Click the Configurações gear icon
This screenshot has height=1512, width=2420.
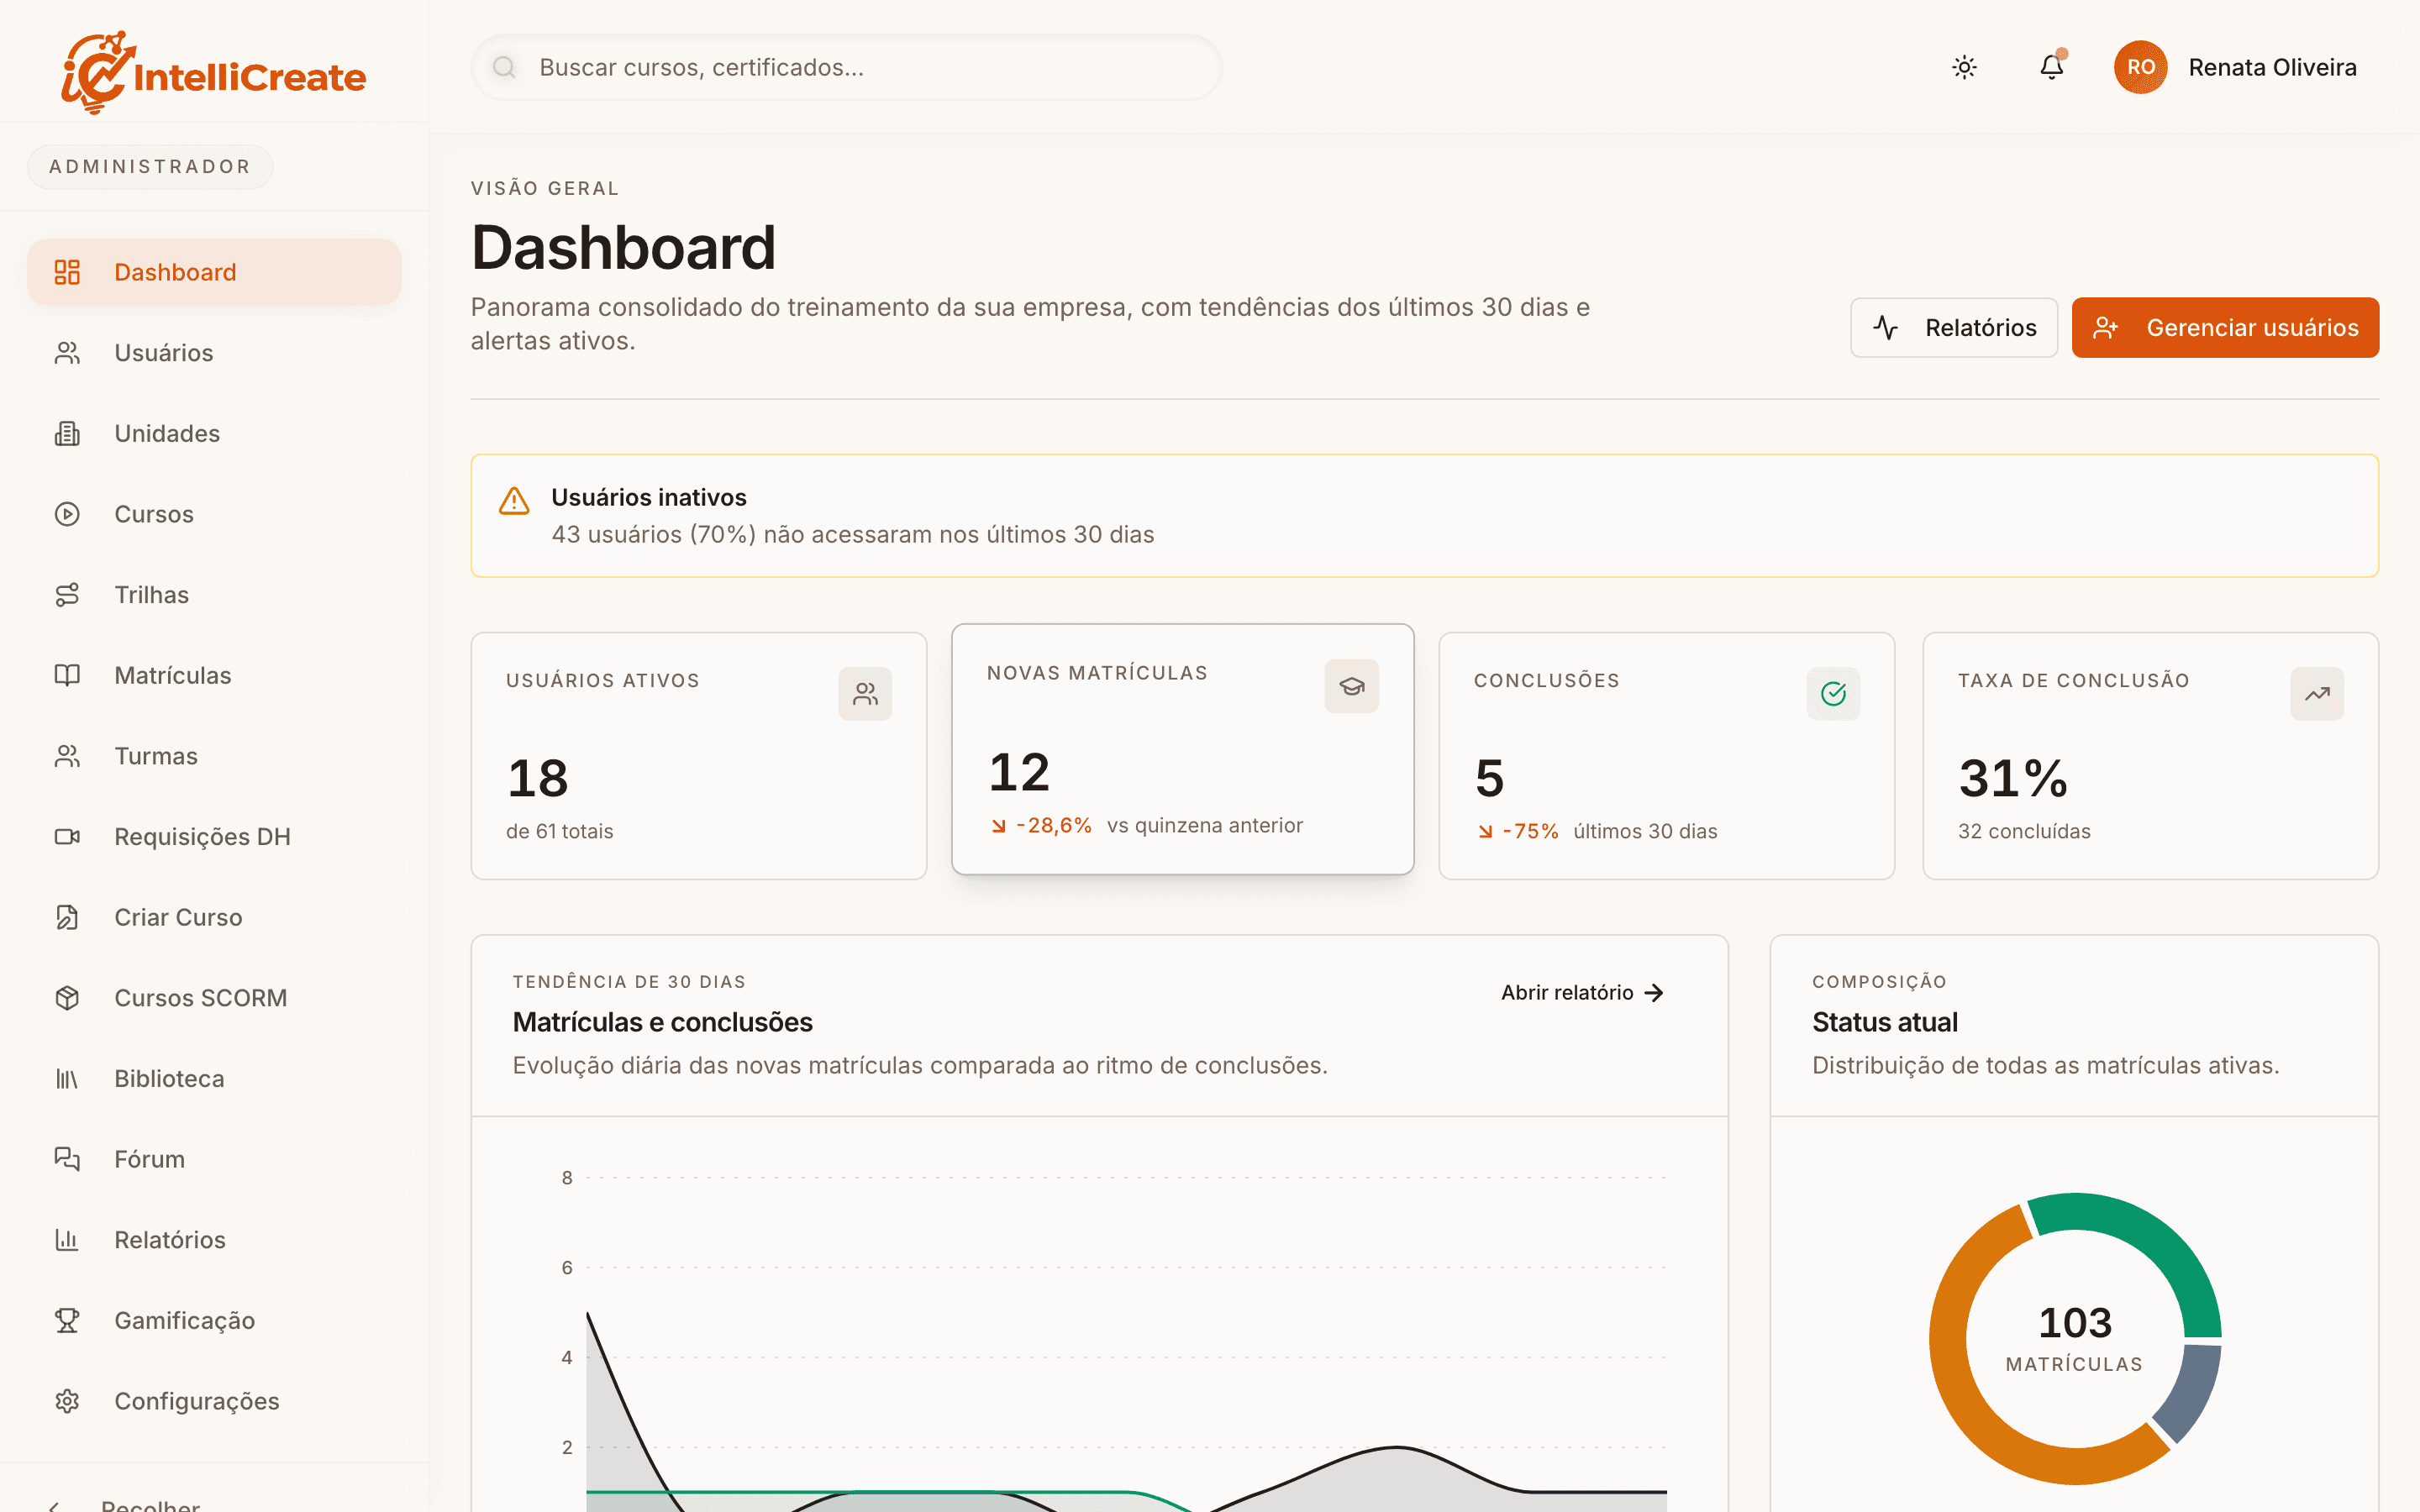point(67,1401)
